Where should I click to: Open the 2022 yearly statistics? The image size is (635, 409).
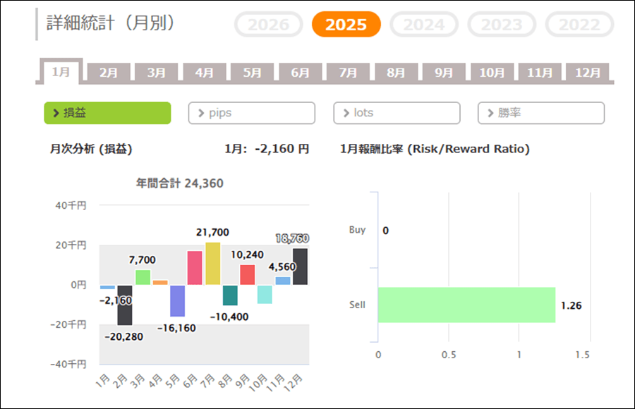pos(579,25)
